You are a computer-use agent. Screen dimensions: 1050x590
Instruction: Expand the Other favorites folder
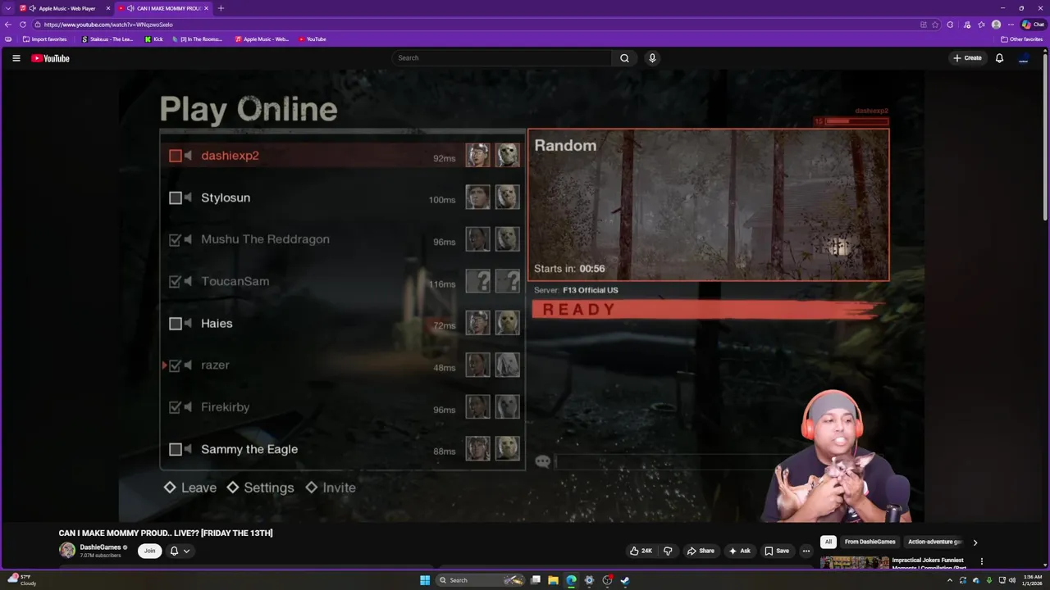[x=1021, y=39]
